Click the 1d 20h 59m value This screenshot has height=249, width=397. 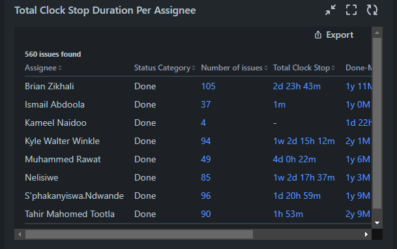tap(297, 196)
